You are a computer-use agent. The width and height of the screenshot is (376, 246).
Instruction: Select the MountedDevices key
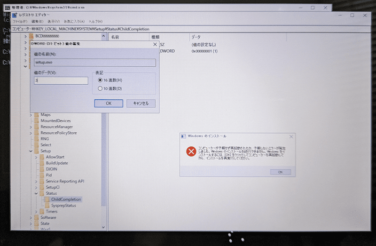pos(55,121)
